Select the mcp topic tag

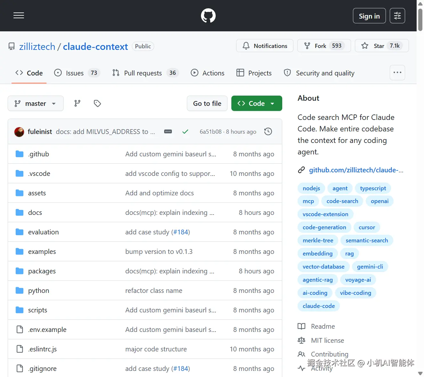pos(308,201)
